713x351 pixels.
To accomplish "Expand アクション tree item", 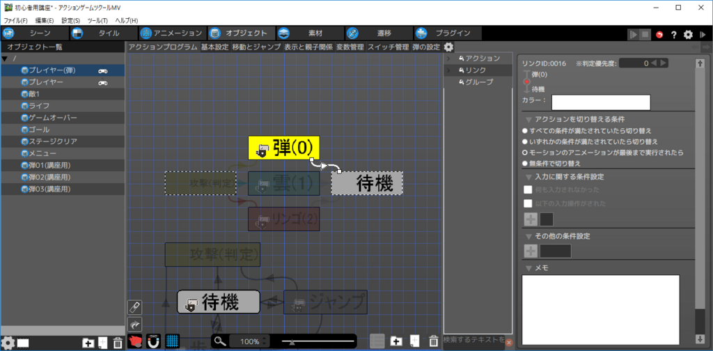I will tap(448, 58).
